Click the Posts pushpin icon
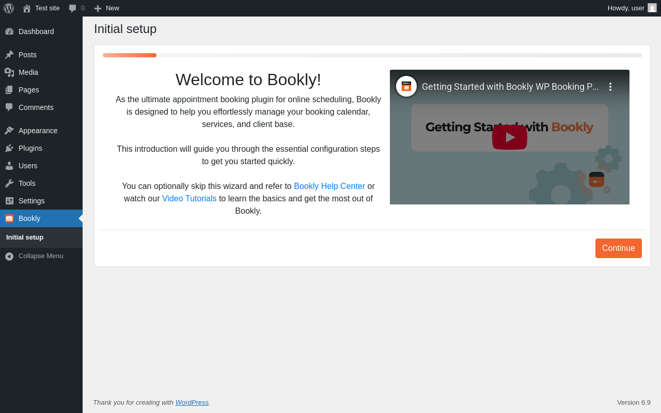Viewport: 661px width, 413px height. (9, 55)
